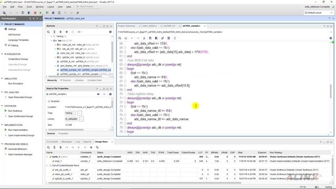Image resolution: width=336 pixels, height=189 pixels.
Task: Click Open Hardware Manager
Action: pos(20,154)
